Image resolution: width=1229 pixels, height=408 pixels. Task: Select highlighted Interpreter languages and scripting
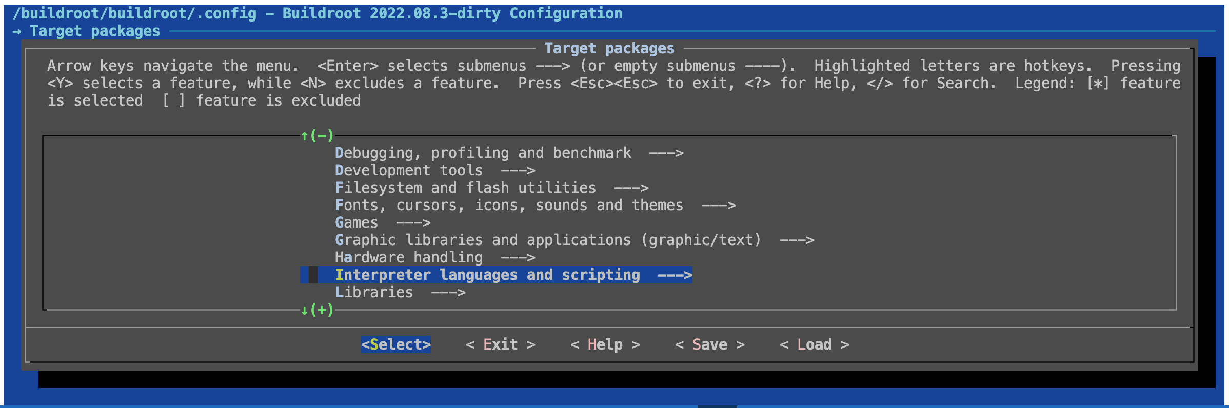[487, 275]
